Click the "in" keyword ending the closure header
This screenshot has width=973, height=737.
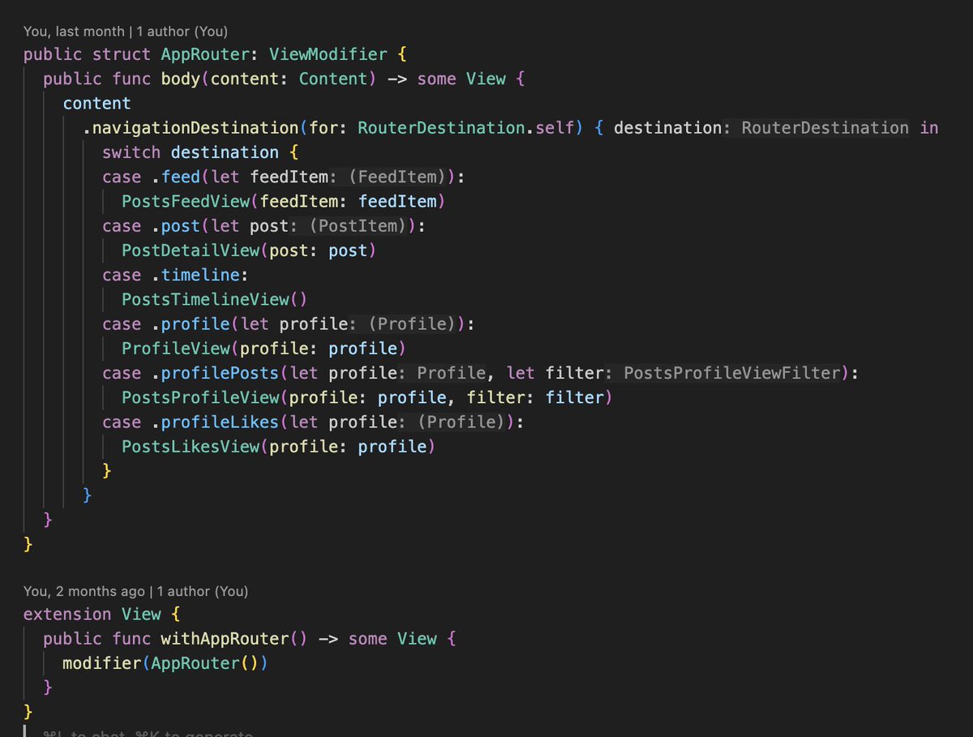pyautogui.click(x=929, y=127)
